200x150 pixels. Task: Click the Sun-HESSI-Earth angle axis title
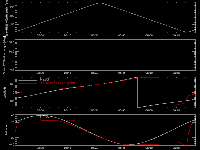[x=7, y=18]
